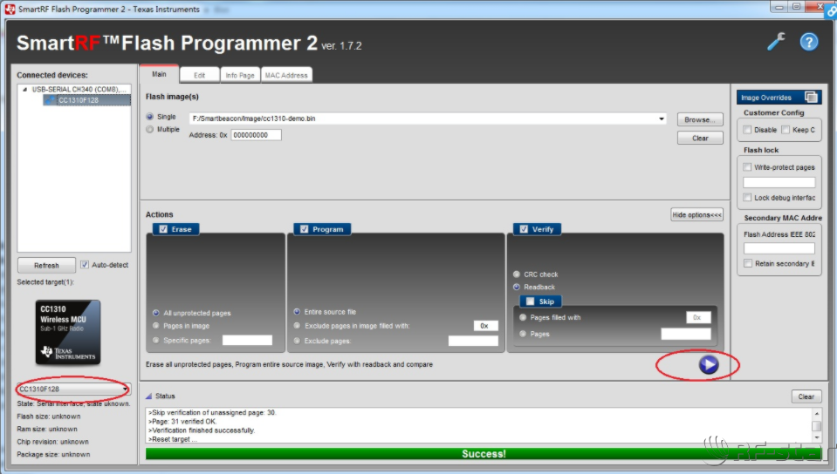Open the flash image file path dropdown
Image resolution: width=837 pixels, height=474 pixels.
(x=662, y=118)
